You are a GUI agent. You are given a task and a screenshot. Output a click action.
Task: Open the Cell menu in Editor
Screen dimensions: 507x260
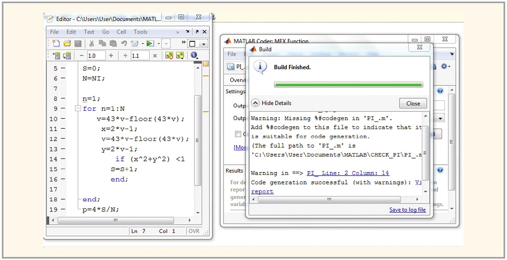121,32
